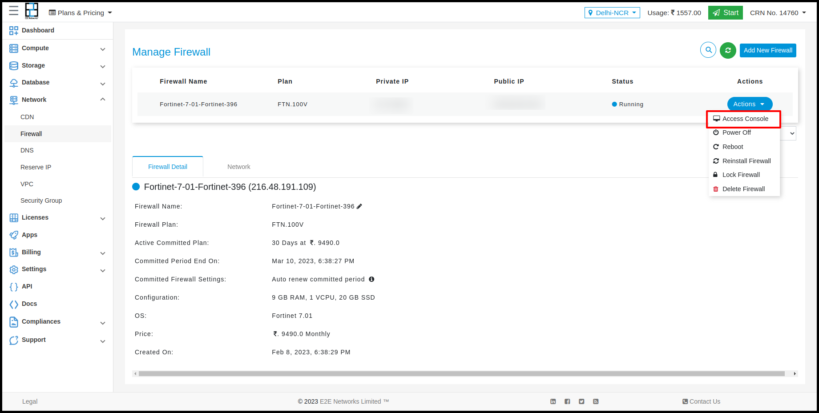Image resolution: width=819 pixels, height=413 pixels.
Task: Click the Support sidebar icon
Action: 14,340
